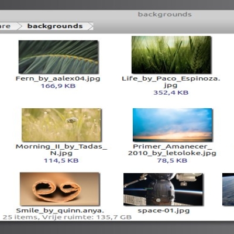
Task: Click the Life_by_Paco_Espinoza.jpg file name
Action: tap(171, 82)
